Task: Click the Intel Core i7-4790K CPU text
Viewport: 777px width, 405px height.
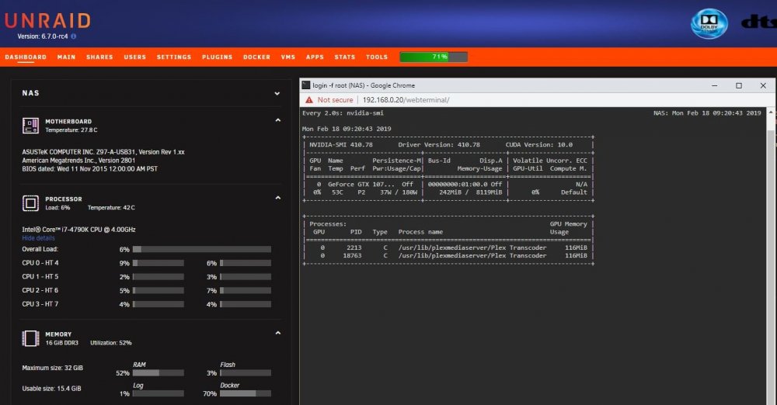Action: (78, 230)
